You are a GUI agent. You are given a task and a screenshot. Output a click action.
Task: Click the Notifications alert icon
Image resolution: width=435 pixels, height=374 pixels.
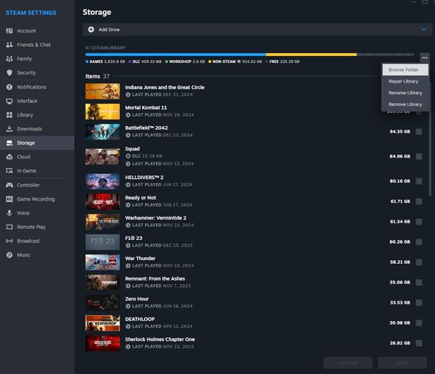9,87
